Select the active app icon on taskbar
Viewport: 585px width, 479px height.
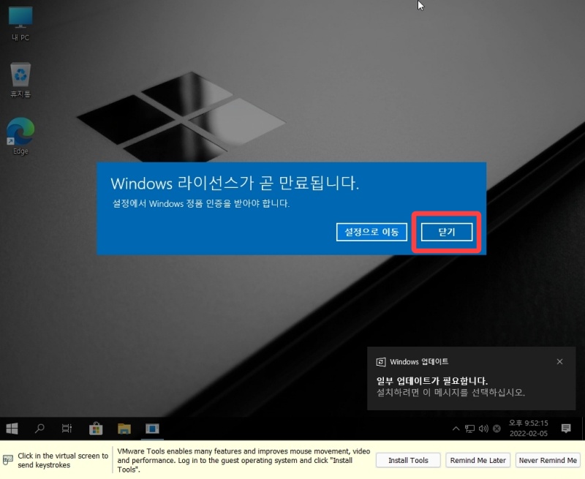coord(152,429)
